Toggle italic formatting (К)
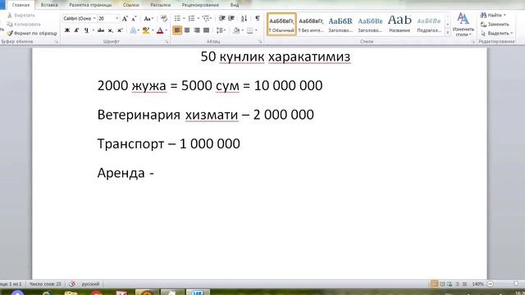The height and width of the screenshot is (295, 525). 76,30
